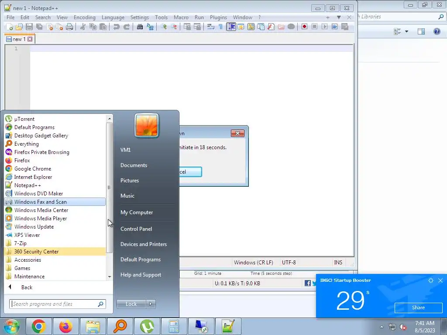Show hidden icons arrow in system tray

tap(382, 327)
